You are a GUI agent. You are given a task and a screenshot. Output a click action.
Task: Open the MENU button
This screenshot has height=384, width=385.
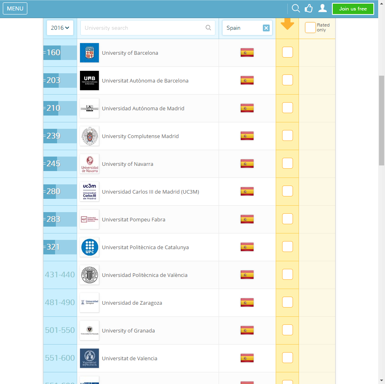coord(15,8)
